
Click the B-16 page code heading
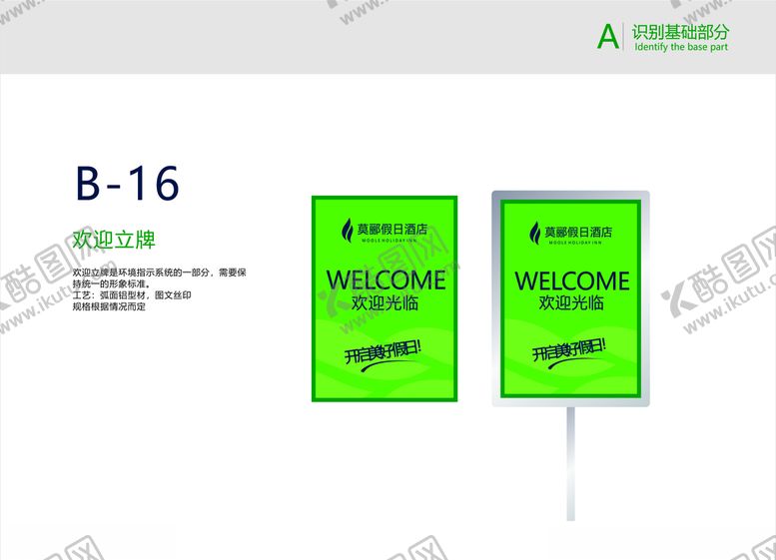[x=127, y=184]
